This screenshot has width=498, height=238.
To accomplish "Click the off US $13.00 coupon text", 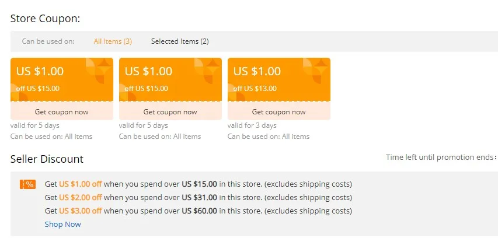I will (x=255, y=89).
